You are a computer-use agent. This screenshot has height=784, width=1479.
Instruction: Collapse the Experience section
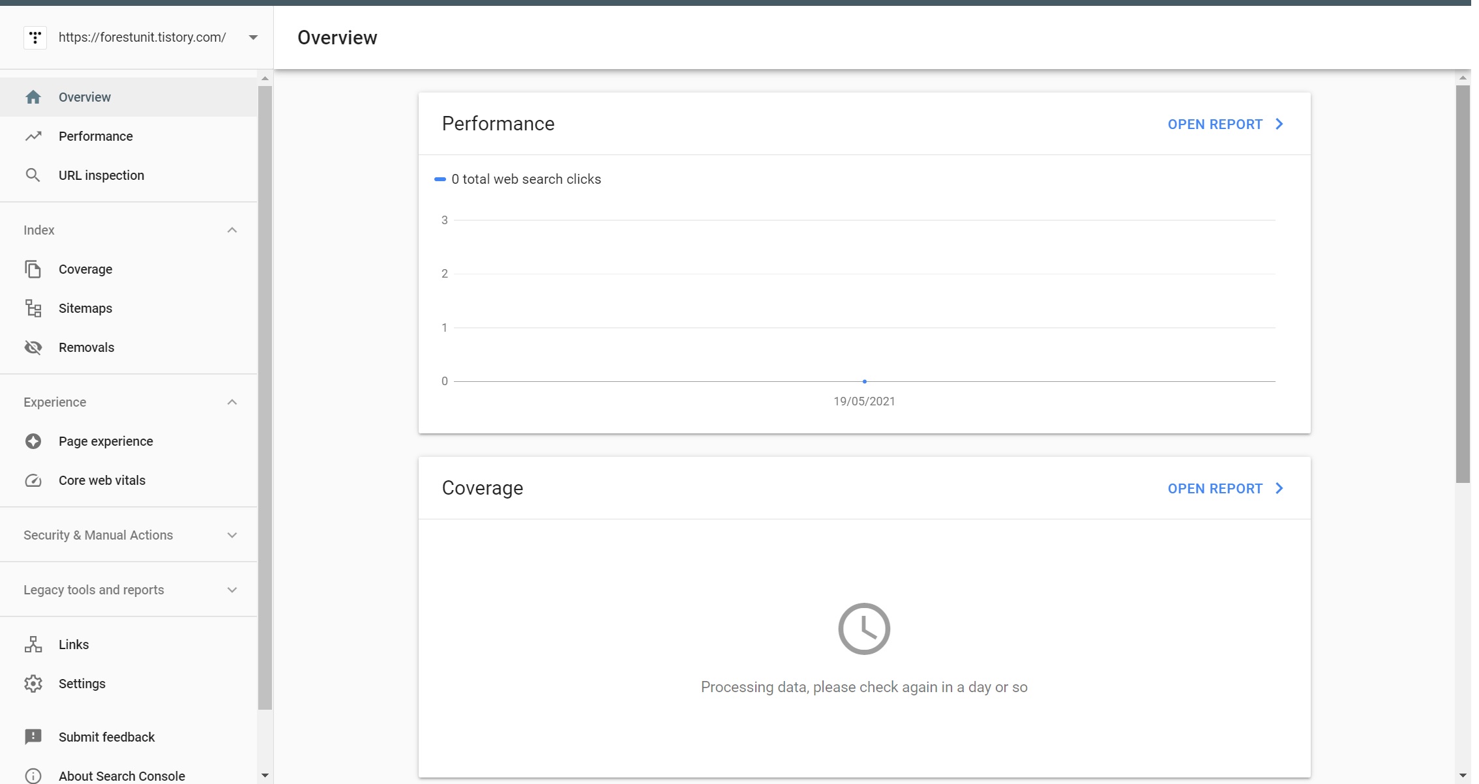(x=232, y=402)
